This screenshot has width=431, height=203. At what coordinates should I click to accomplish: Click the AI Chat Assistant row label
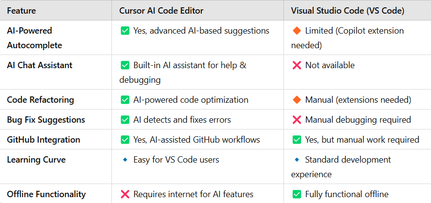[40, 65]
